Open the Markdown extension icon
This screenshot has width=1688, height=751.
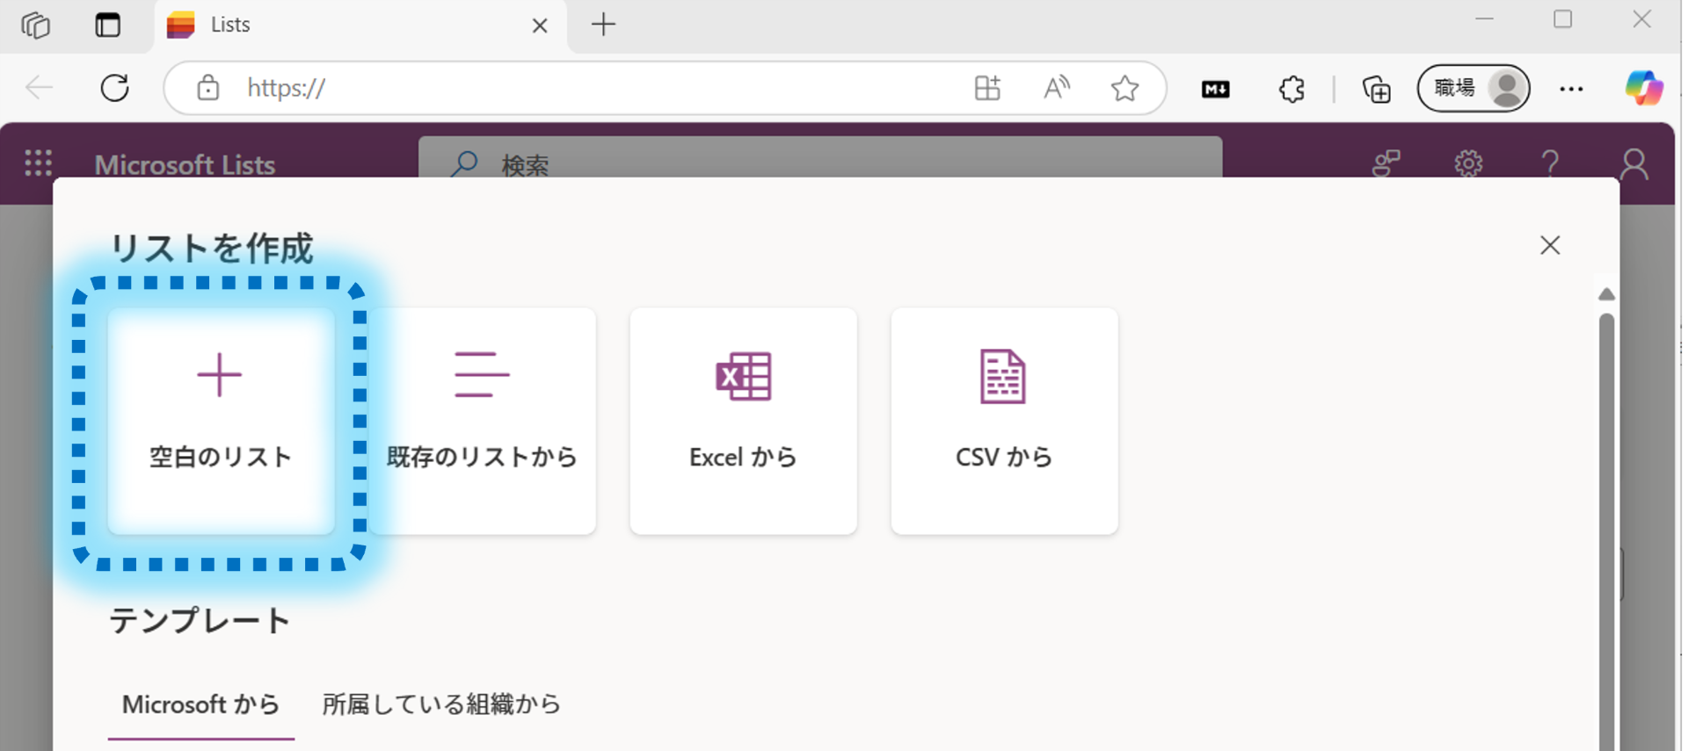pos(1215,89)
